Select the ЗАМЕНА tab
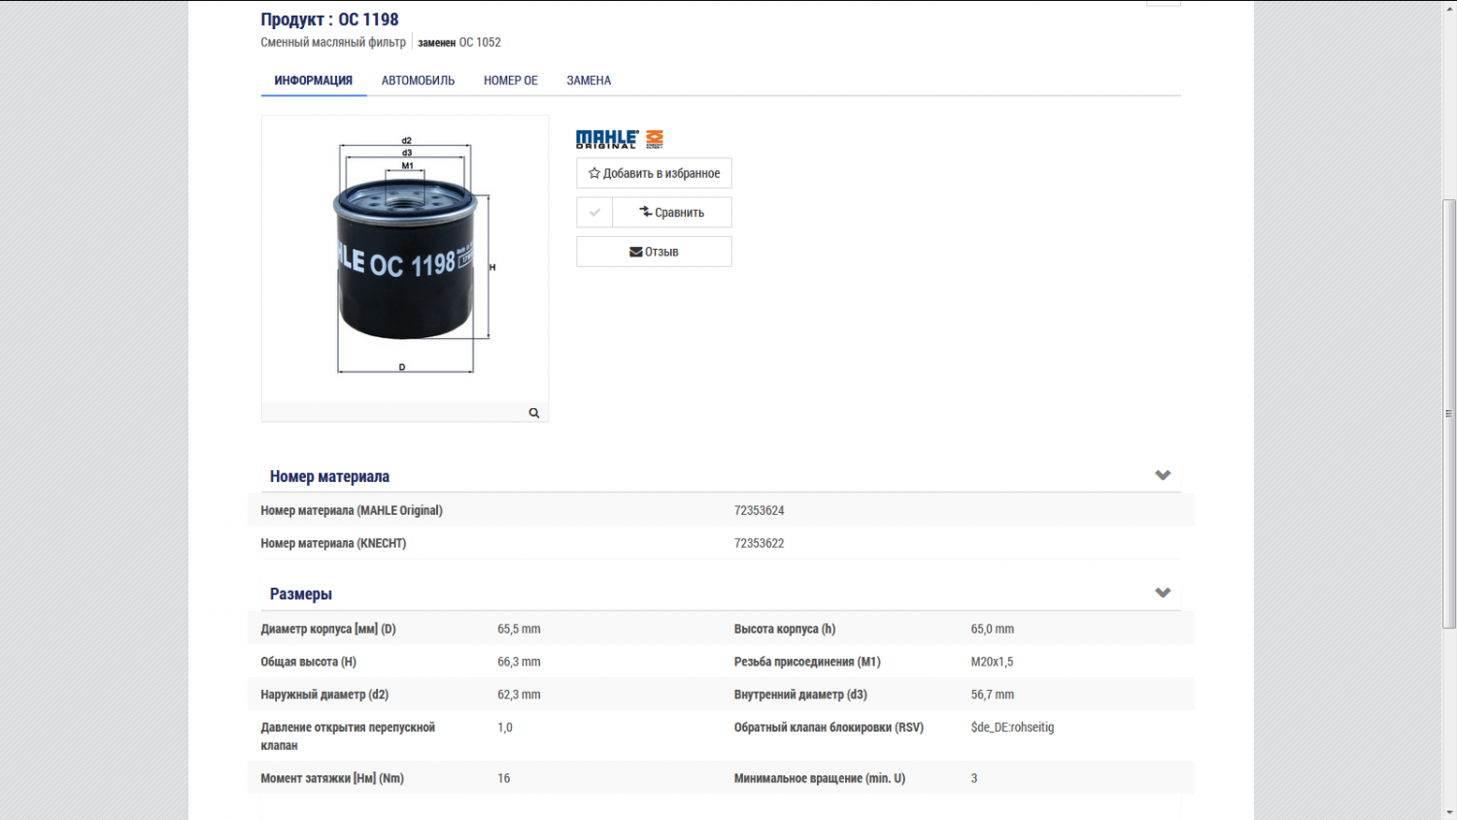Viewport: 1457px width, 820px height. tap(589, 81)
